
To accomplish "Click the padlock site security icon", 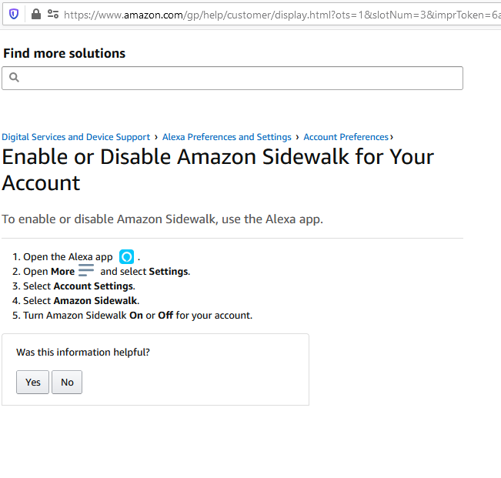I will pos(35,14).
